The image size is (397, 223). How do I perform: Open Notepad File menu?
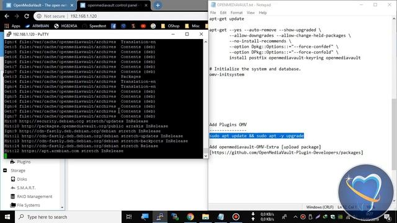point(213,12)
